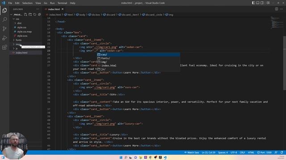Screen dimensions: 286x160
Task: Open Windows Start menu
Action: click(121, 157)
